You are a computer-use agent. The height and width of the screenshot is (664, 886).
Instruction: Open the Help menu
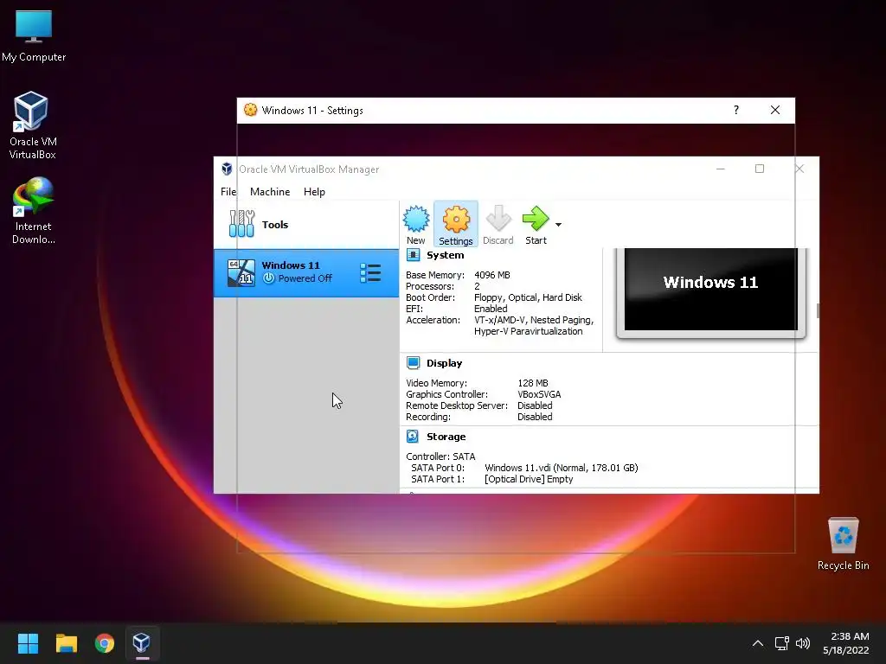(x=314, y=192)
